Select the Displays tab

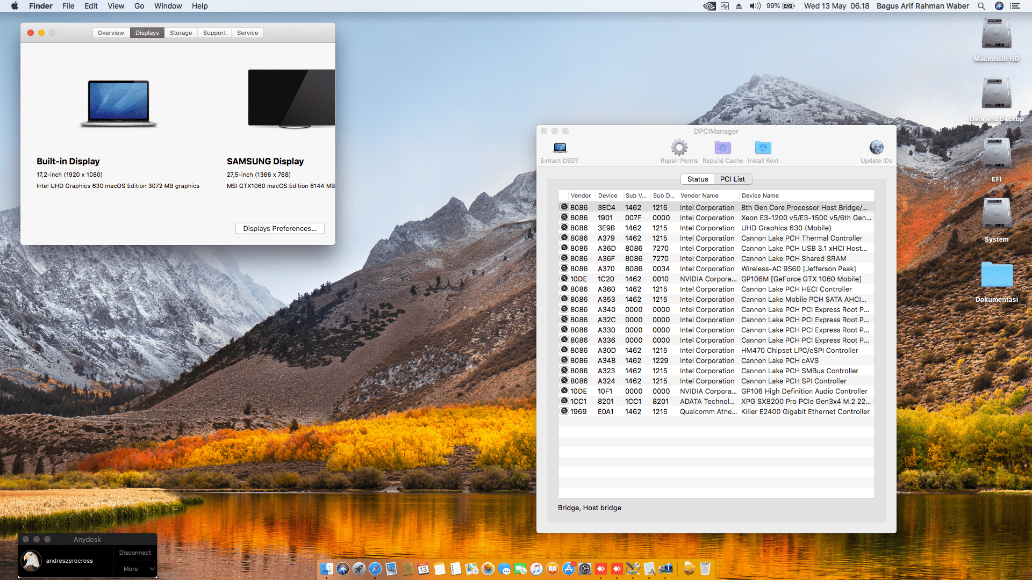click(147, 33)
